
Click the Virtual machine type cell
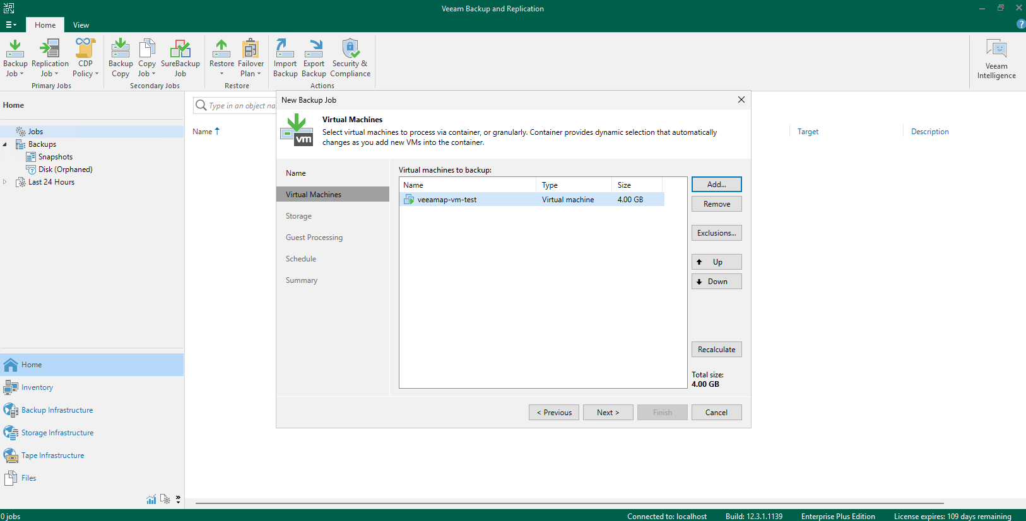[x=568, y=200]
